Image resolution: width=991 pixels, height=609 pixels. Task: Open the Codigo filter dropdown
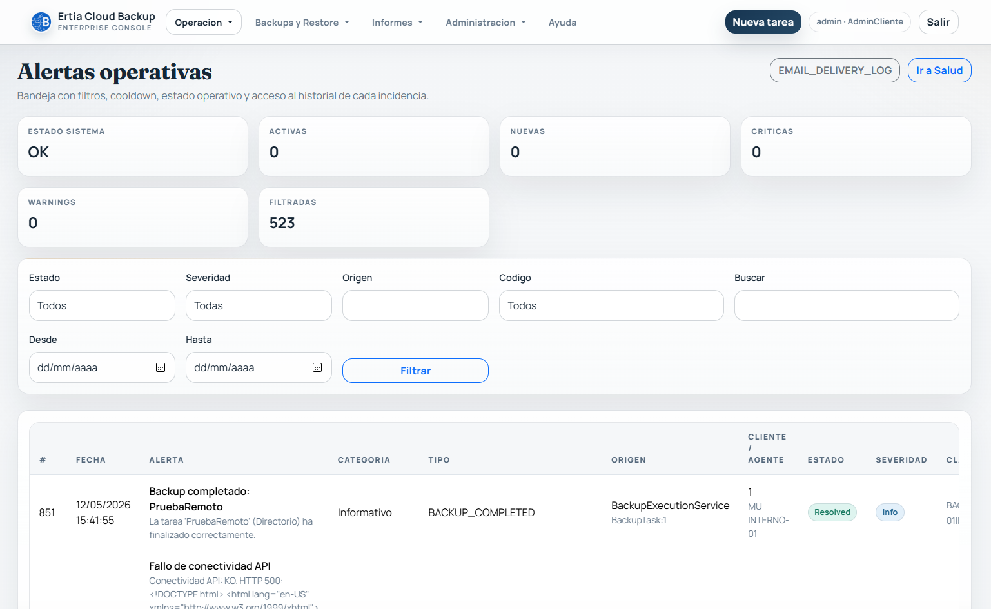click(611, 305)
